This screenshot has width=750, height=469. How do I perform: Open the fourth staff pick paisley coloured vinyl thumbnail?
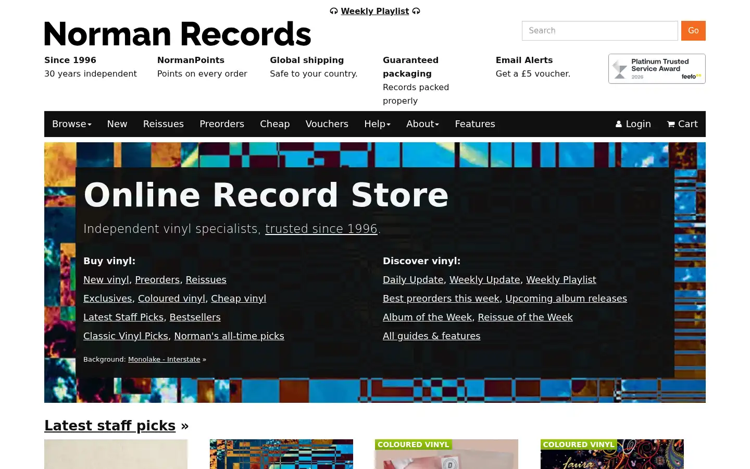click(x=612, y=454)
